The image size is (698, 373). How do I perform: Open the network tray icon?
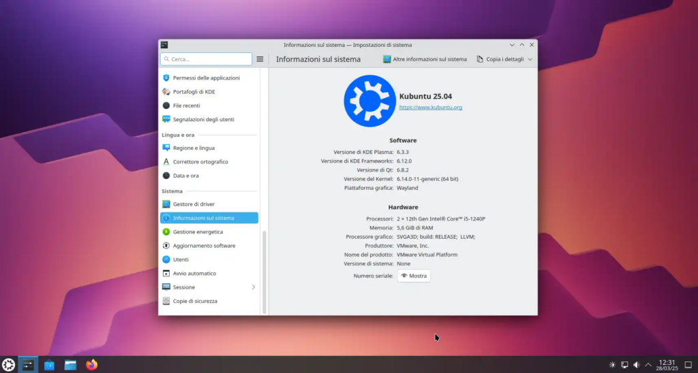(x=624, y=365)
